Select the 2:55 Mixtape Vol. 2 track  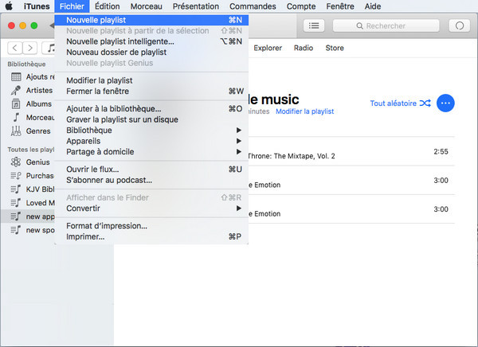pos(351,152)
